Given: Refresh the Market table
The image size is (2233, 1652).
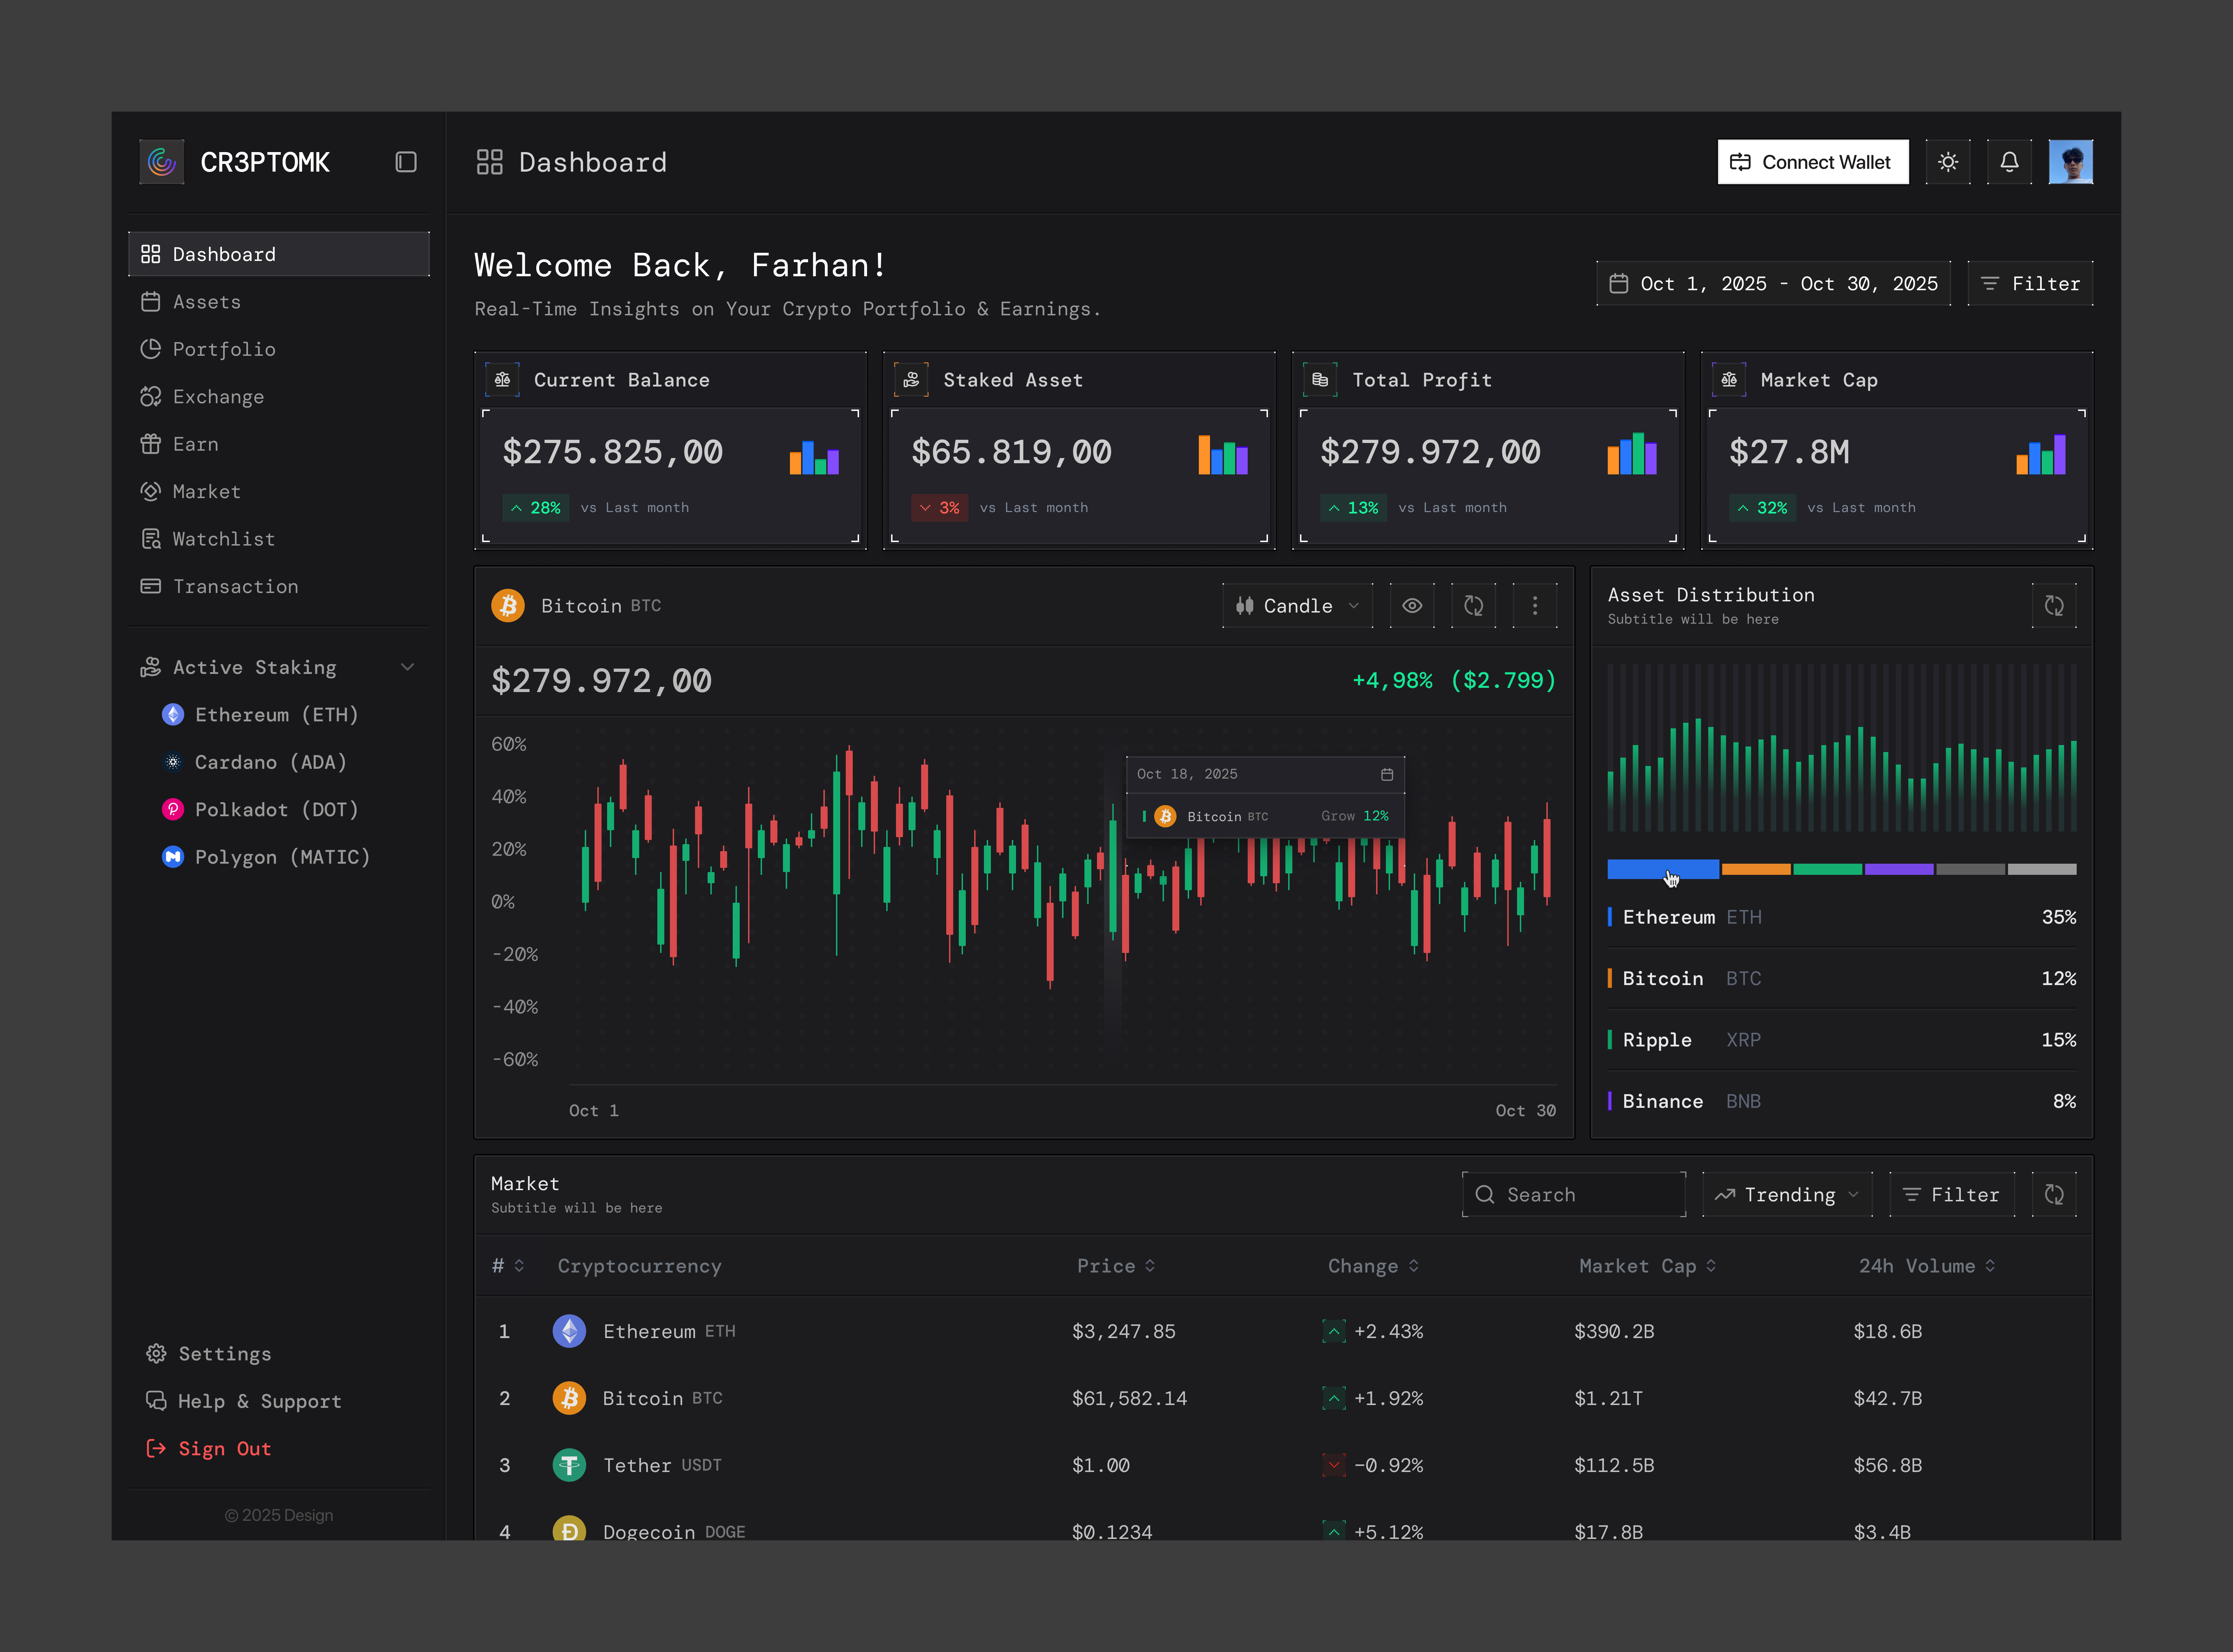Looking at the screenshot, I should click(2054, 1195).
